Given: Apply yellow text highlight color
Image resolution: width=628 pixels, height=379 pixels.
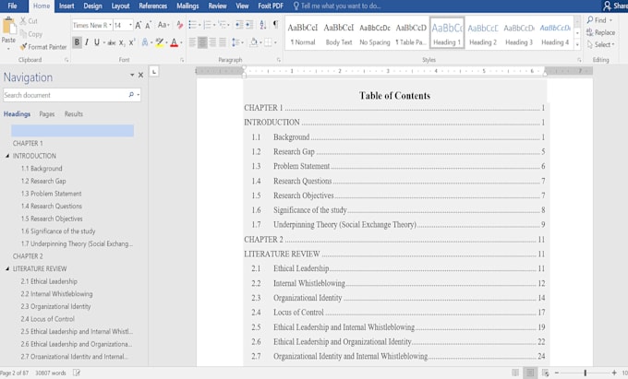Looking at the screenshot, I should [160, 42].
